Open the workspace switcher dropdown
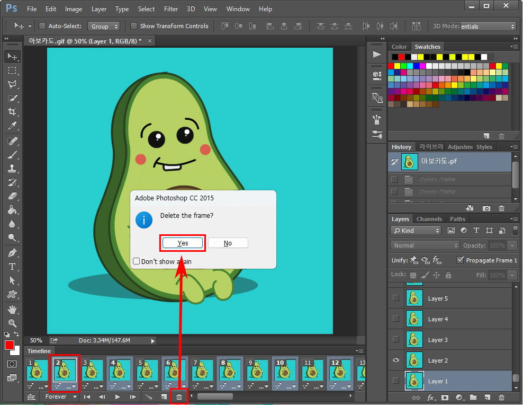This screenshot has height=405, width=523. [481, 27]
